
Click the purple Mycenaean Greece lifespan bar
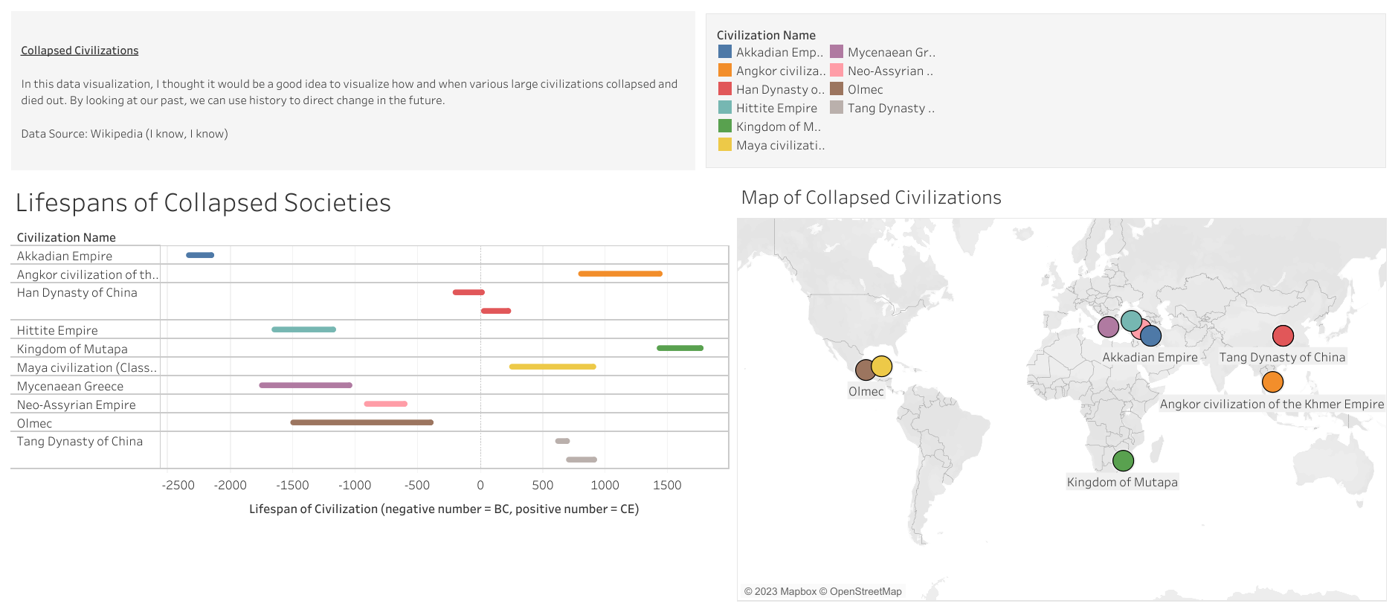click(x=305, y=385)
